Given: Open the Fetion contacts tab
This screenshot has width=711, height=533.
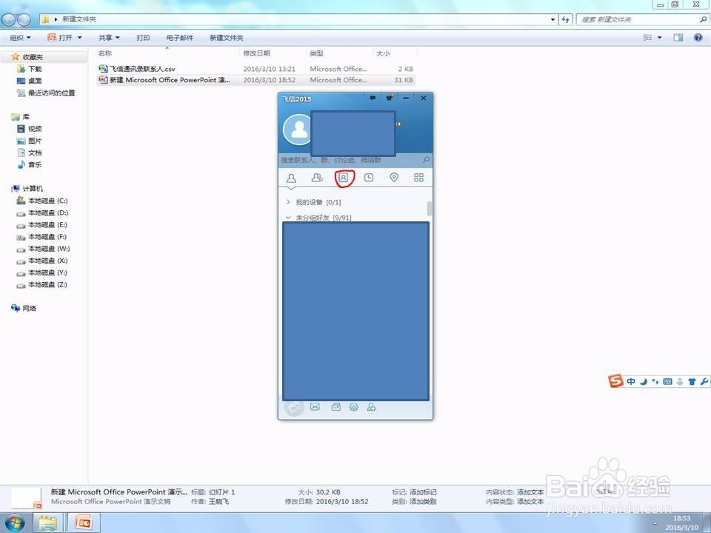Looking at the screenshot, I should 291,178.
